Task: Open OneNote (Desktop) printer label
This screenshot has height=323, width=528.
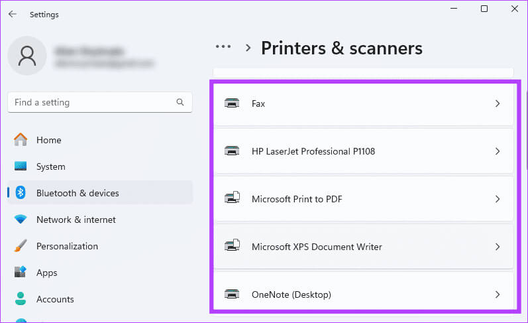Action: (x=291, y=294)
